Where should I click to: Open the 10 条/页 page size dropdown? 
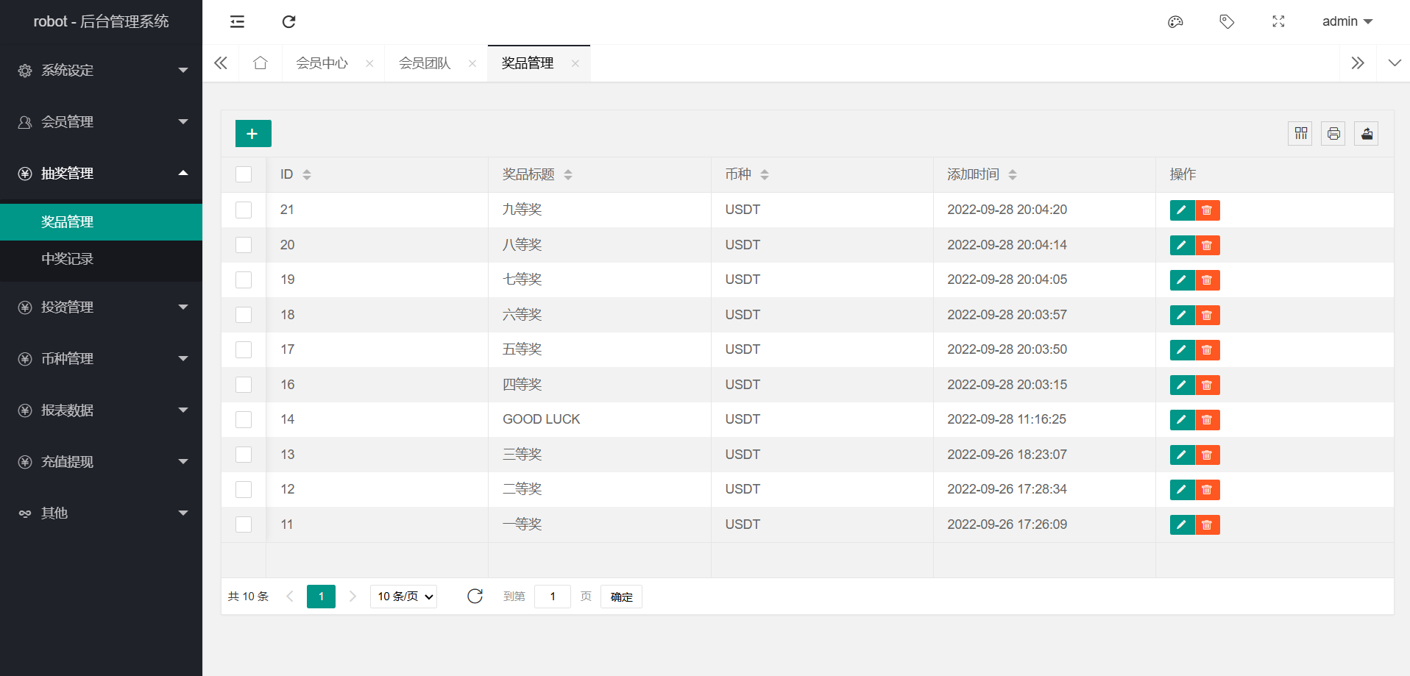click(x=404, y=597)
